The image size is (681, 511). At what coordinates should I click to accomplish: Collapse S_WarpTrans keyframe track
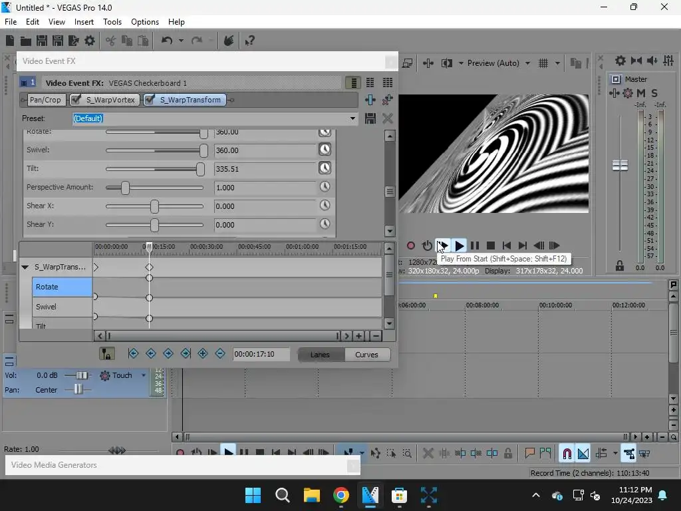25,267
